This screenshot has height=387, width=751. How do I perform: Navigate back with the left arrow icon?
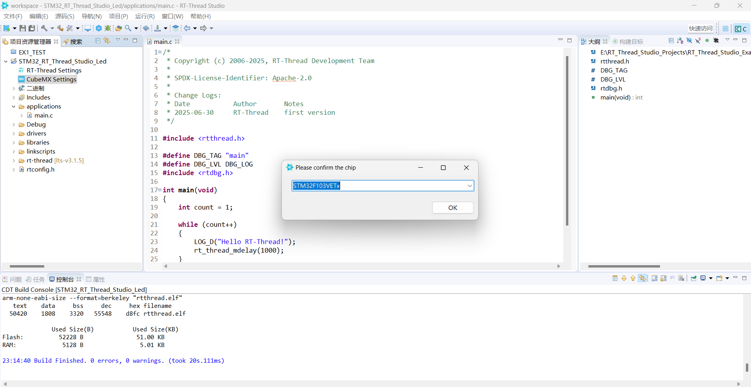tap(187, 28)
